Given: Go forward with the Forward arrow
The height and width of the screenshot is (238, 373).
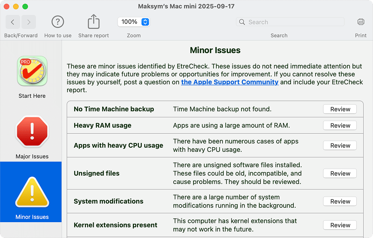Looking at the screenshot, I should (28, 22).
